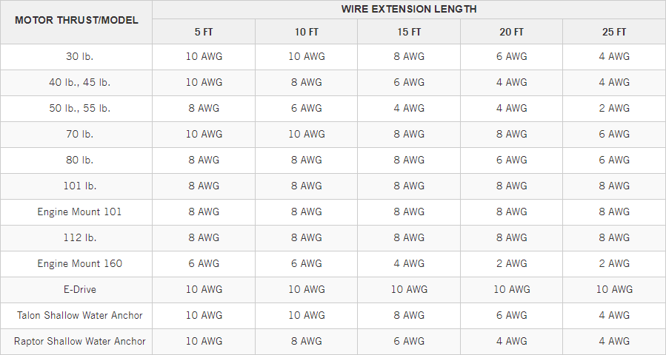Viewport: 666px width, 355px height.
Task: Select the 15 FT gauge for Engine Mount 160
Action: (409, 264)
